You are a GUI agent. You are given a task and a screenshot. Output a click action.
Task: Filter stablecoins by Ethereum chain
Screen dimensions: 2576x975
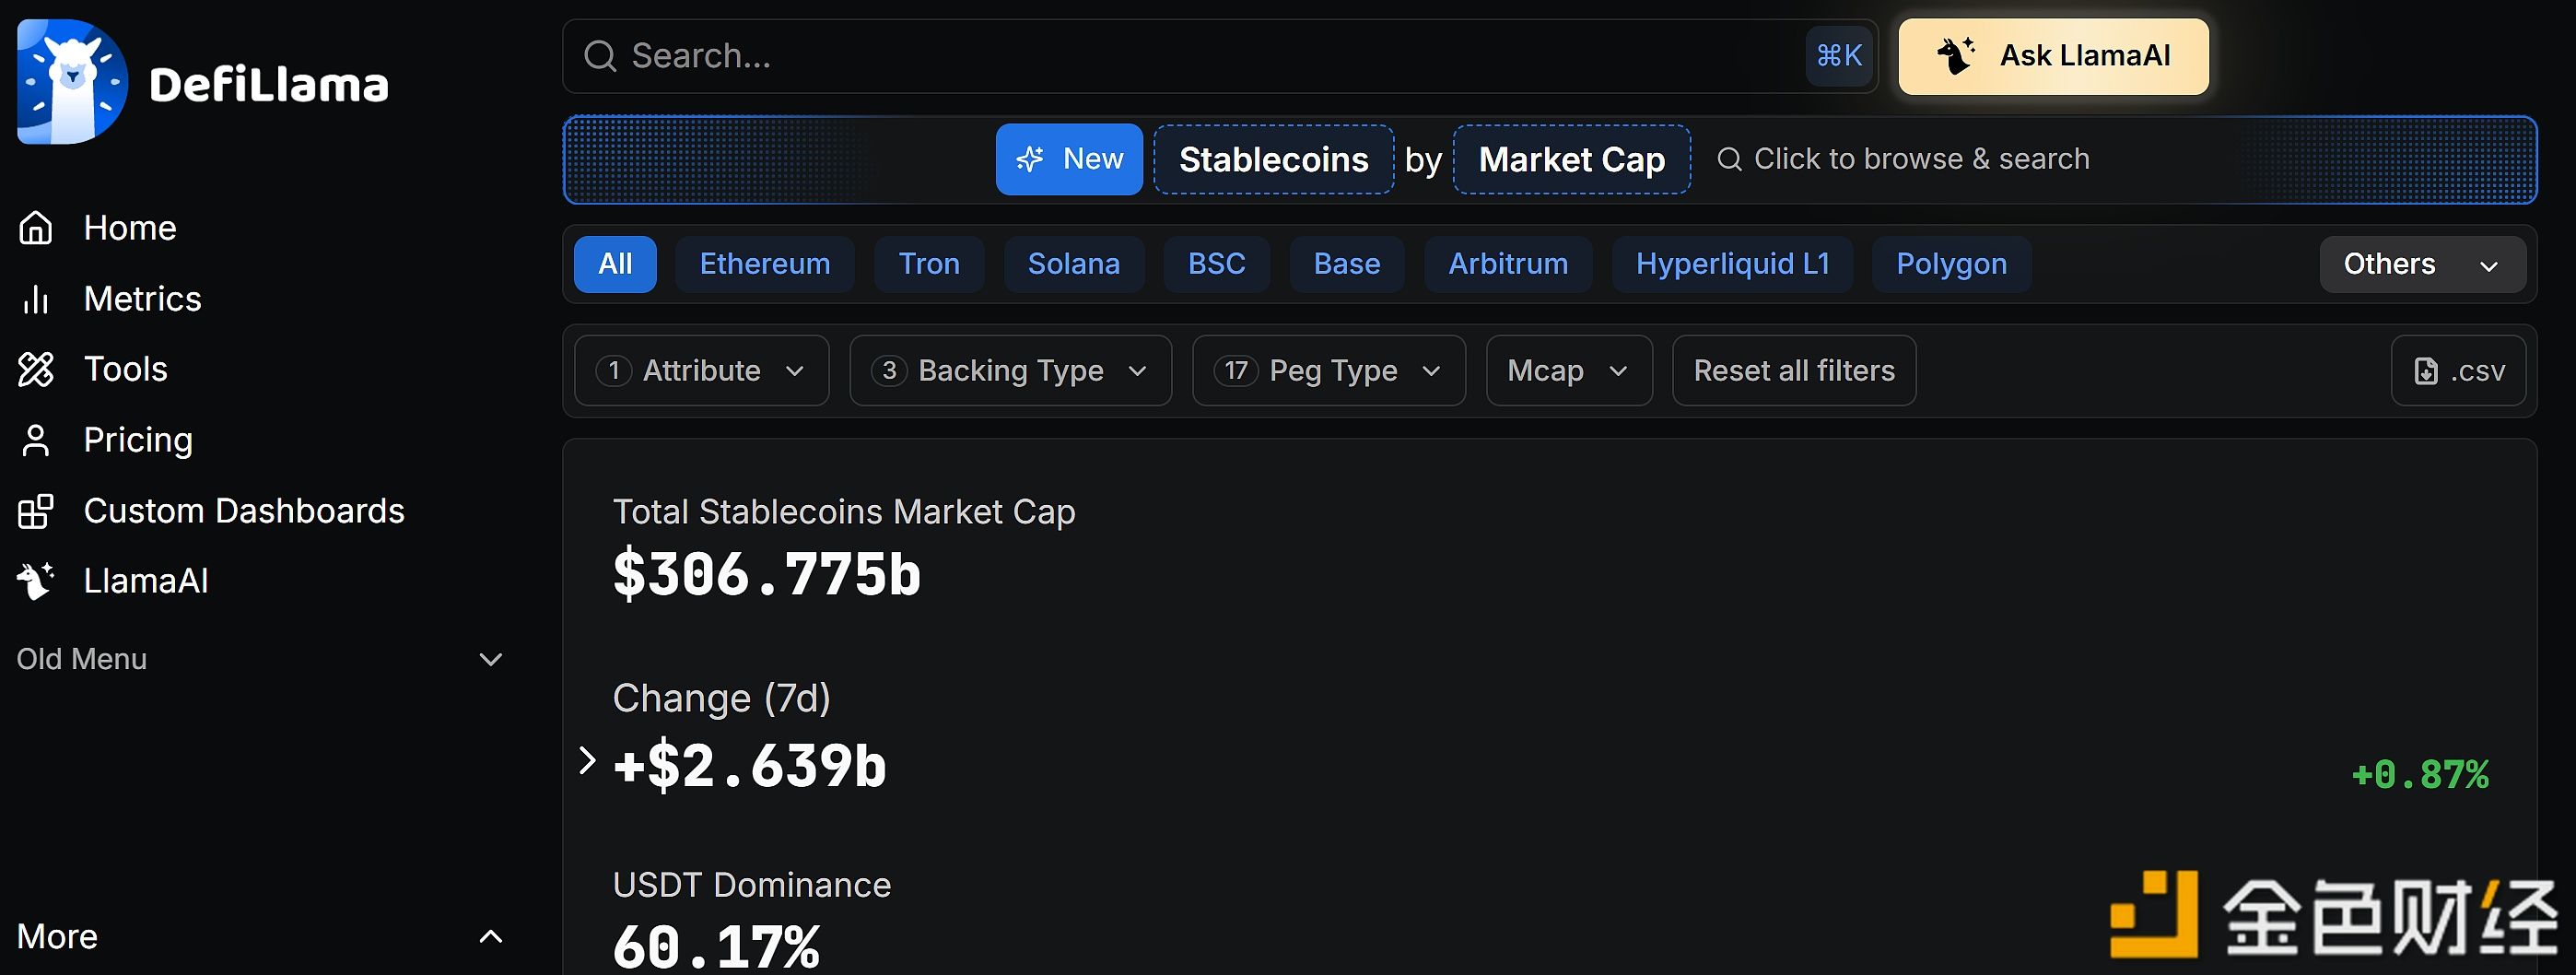coord(764,264)
